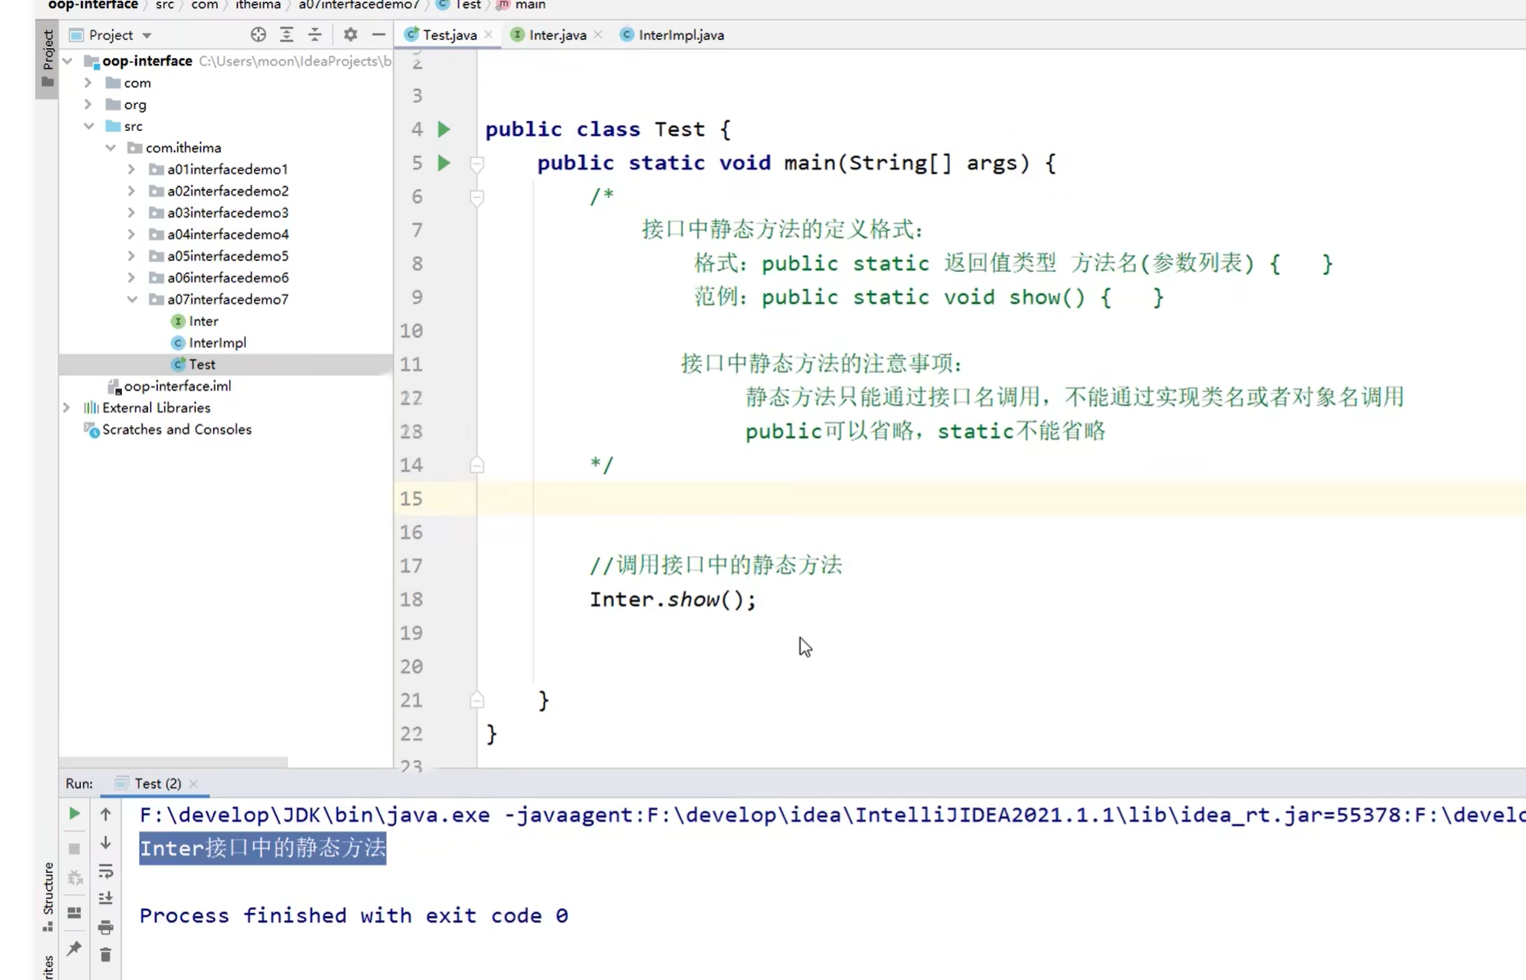Select Inter interface in project tree
This screenshot has height=980, width=1526.
pos(203,321)
